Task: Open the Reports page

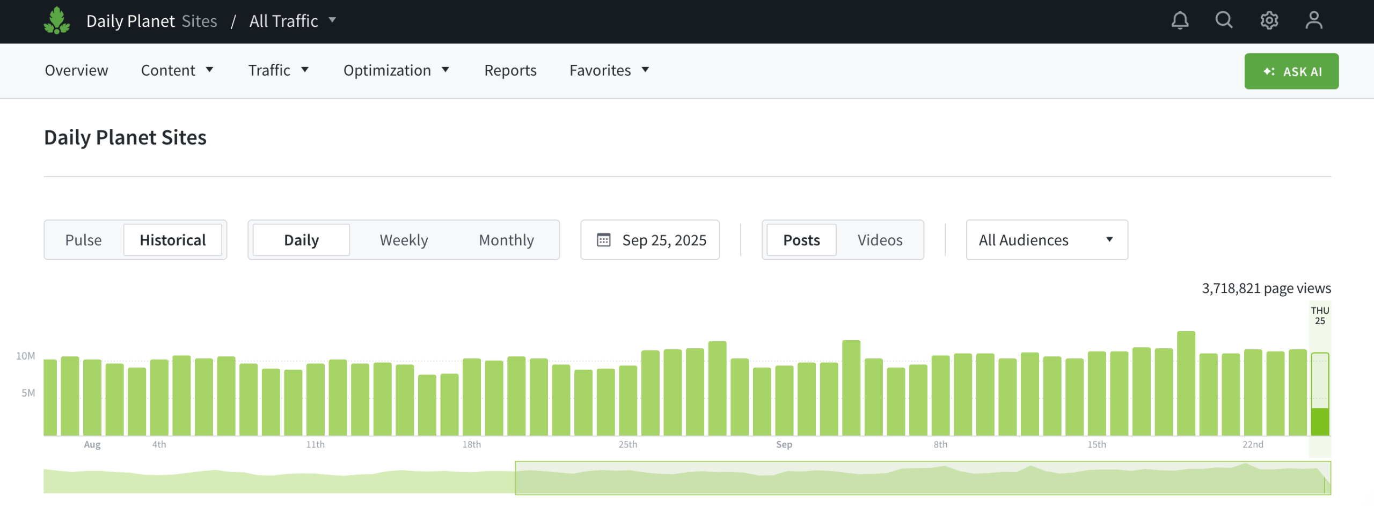Action: click(x=510, y=70)
